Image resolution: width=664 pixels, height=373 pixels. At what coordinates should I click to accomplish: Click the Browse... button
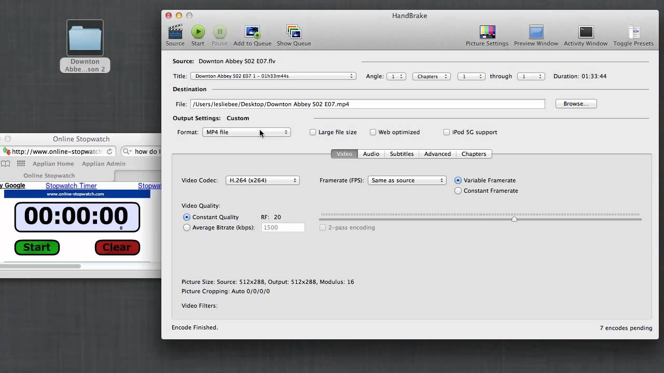point(576,104)
